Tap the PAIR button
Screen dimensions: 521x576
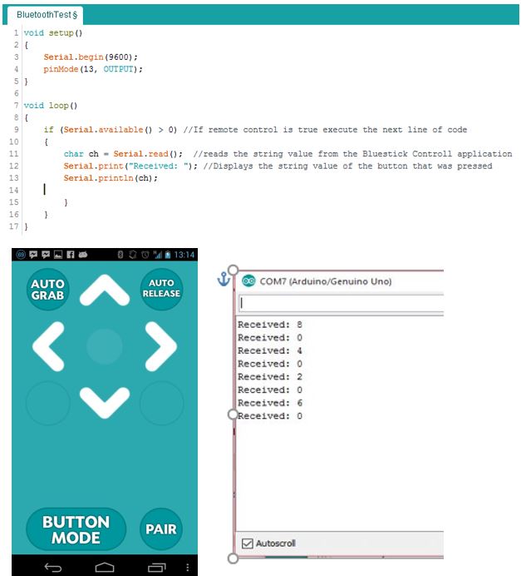(161, 529)
